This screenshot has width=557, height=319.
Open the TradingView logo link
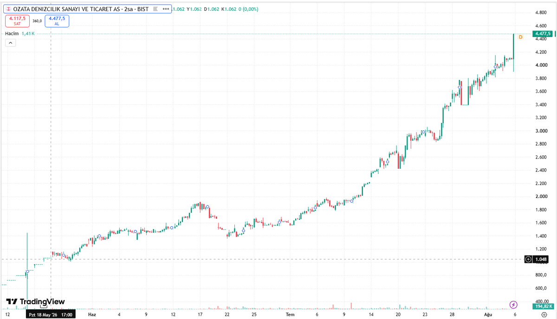[35, 301]
